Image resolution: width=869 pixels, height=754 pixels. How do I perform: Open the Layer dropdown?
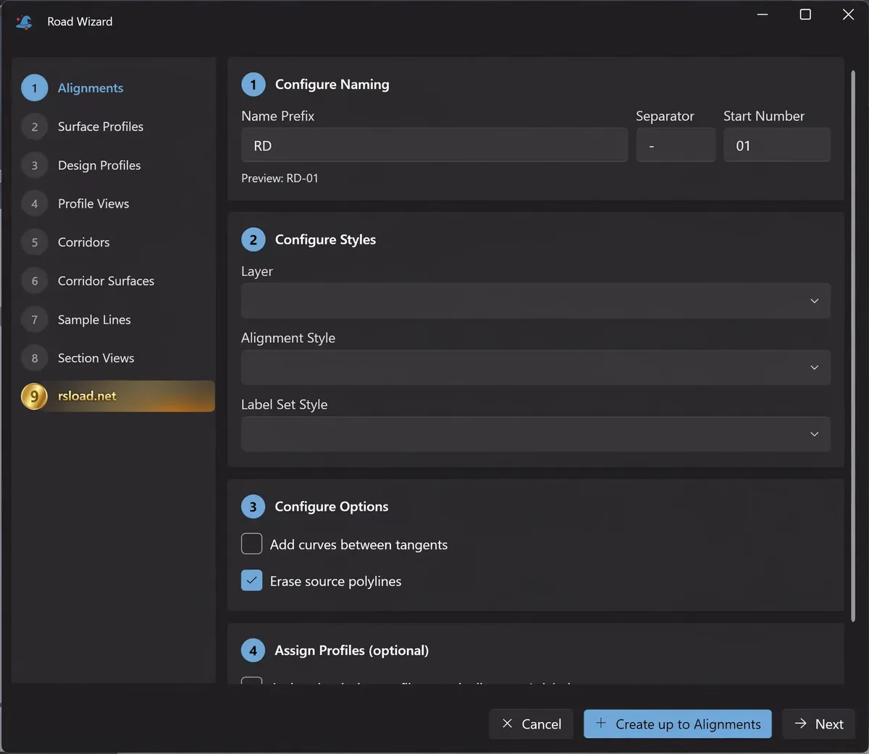[536, 301]
